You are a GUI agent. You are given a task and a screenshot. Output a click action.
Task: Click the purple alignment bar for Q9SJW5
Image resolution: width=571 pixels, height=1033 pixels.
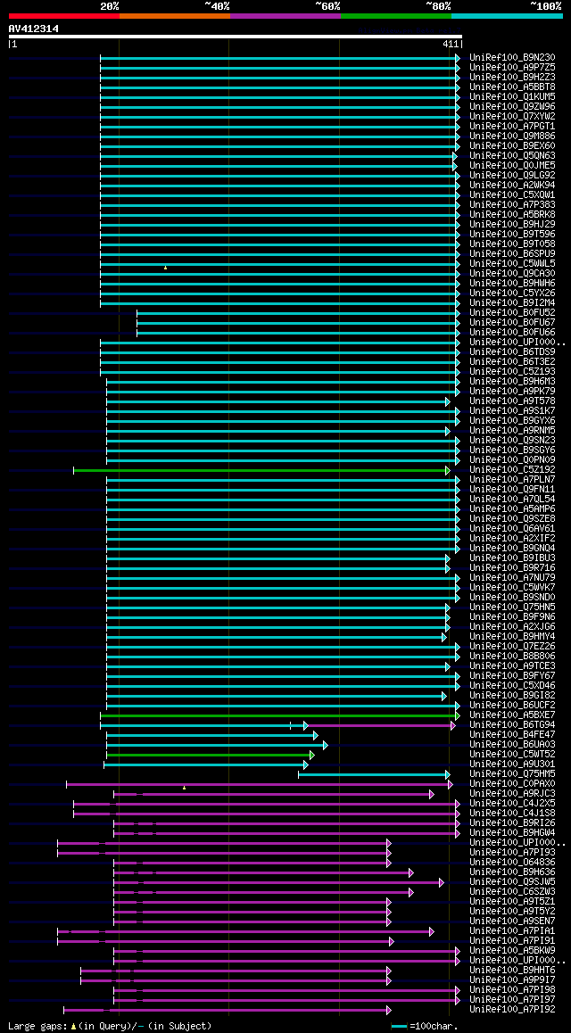click(278, 883)
